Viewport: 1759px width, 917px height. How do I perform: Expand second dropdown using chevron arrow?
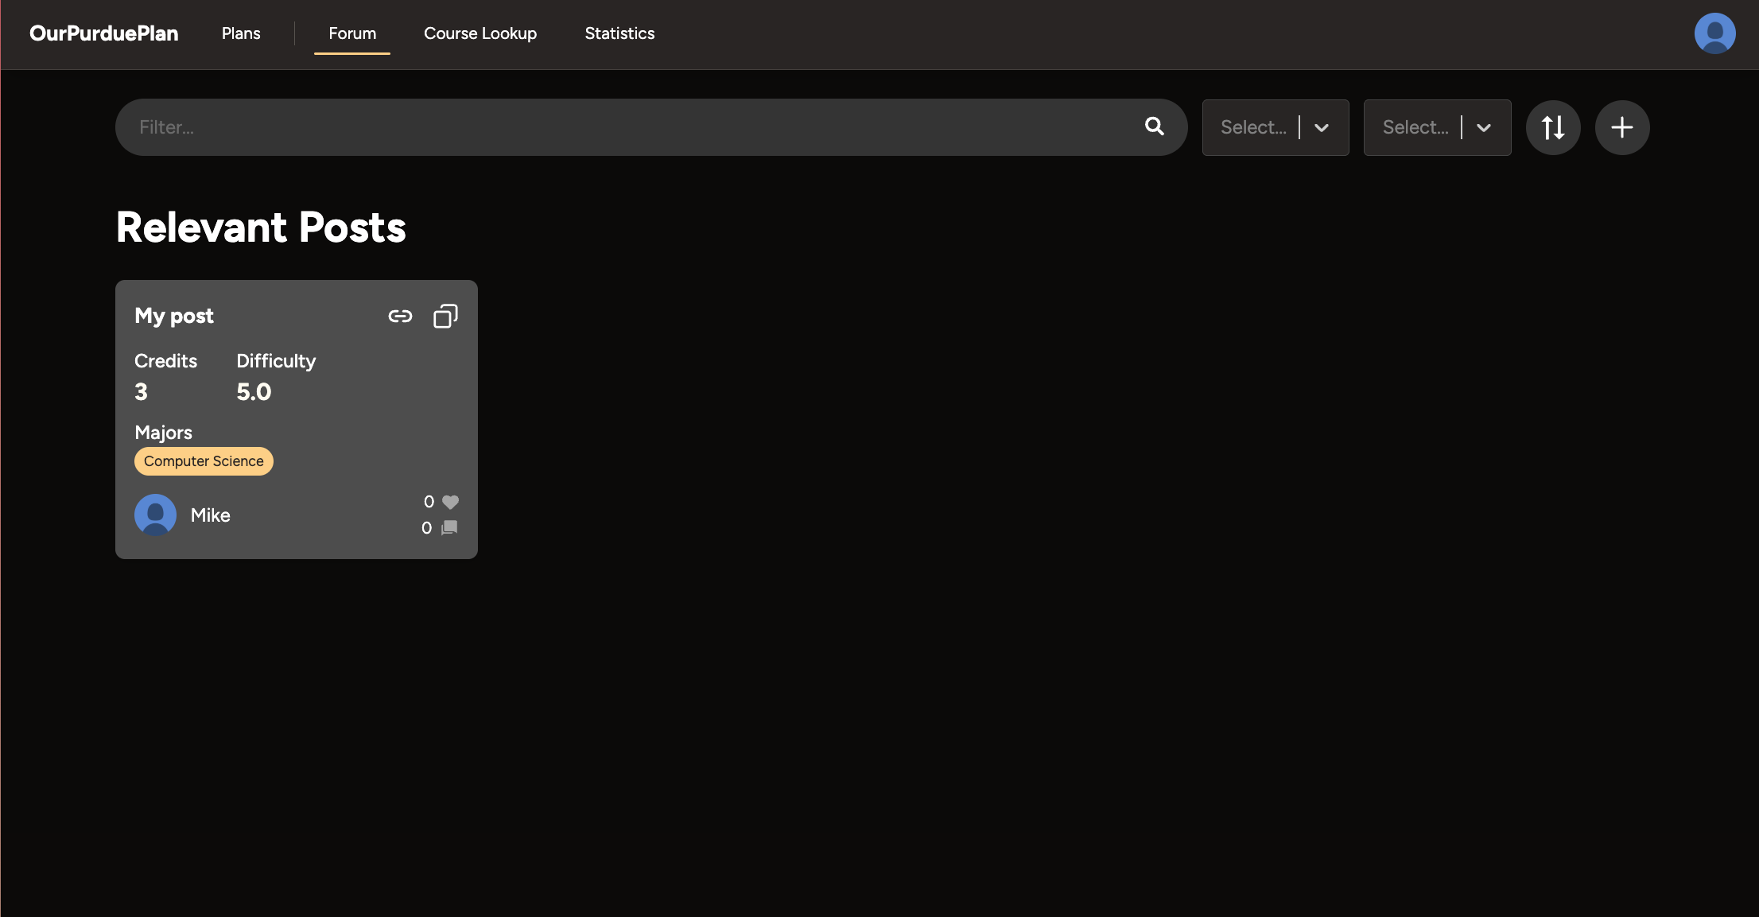(1483, 127)
